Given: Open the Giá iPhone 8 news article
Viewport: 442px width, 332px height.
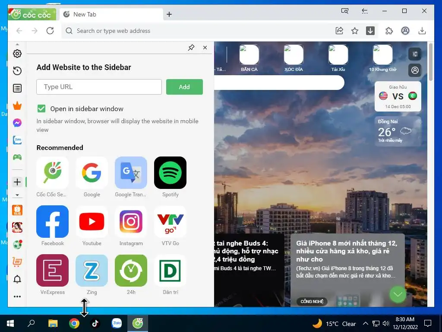Looking at the screenshot, I should 347,270.
